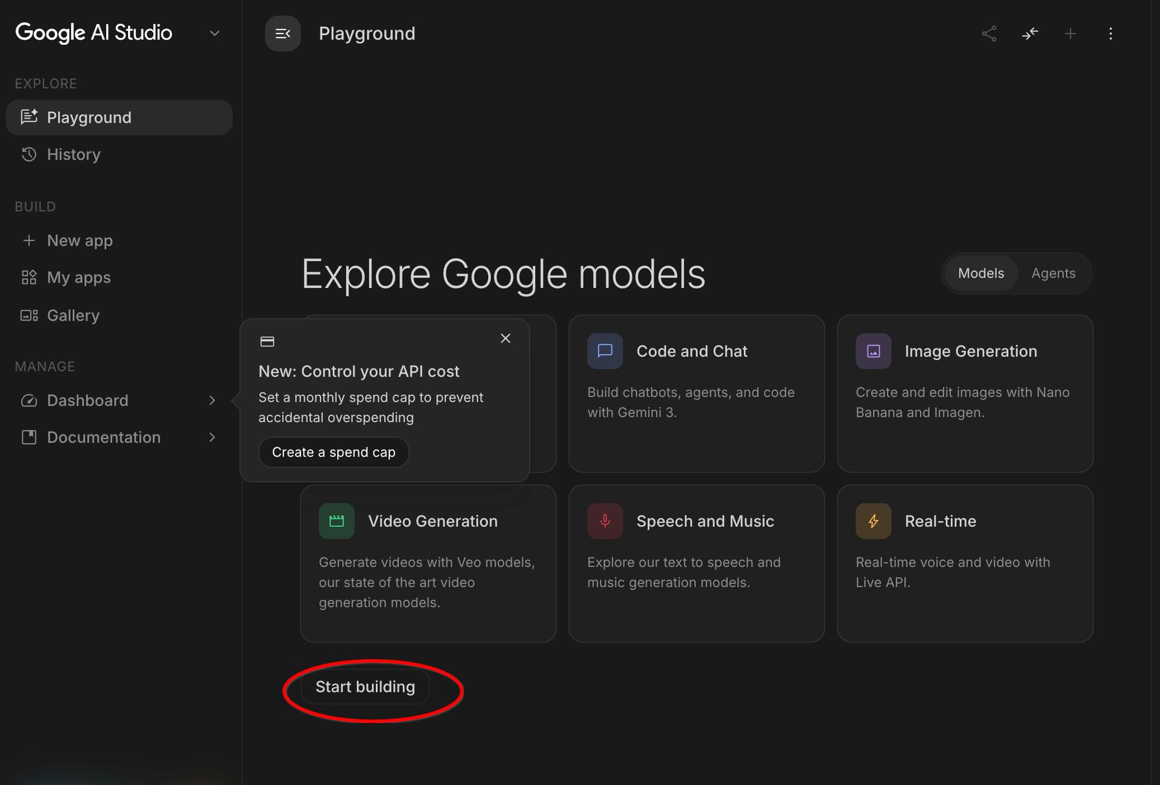Open the Video Generation card title
The image size is (1160, 785).
pyautogui.click(x=433, y=521)
